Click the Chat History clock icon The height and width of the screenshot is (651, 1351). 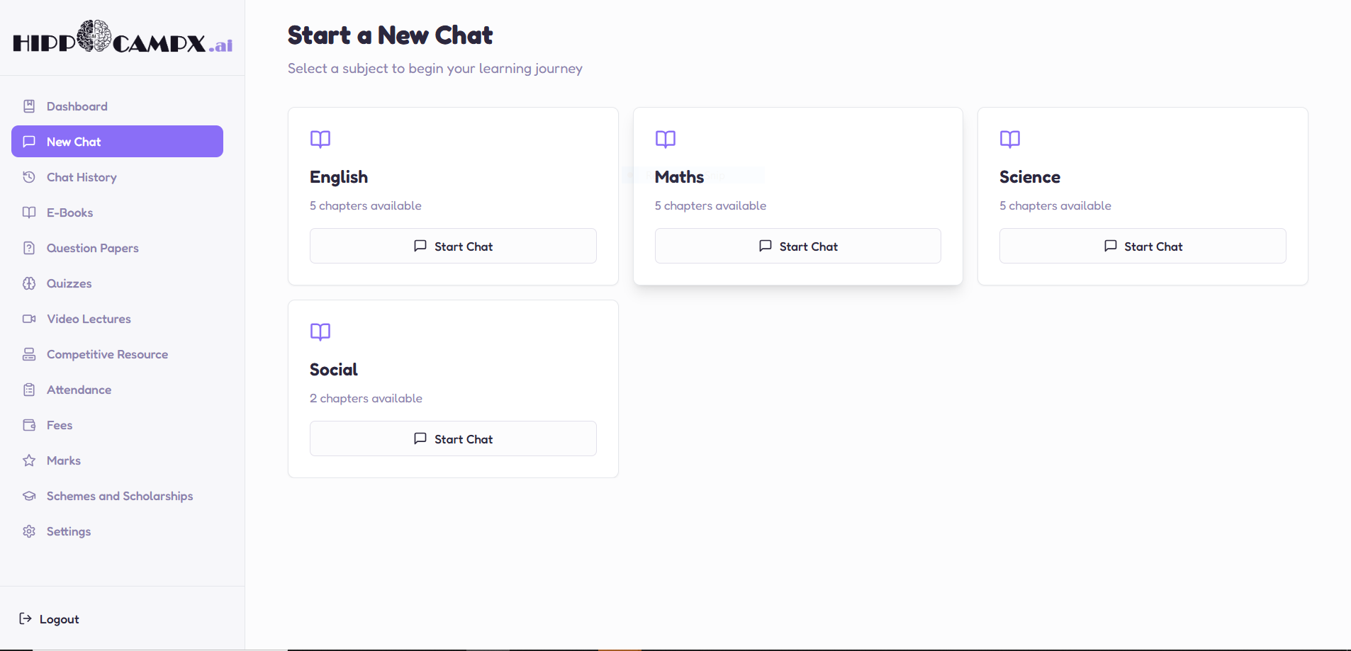(x=29, y=177)
